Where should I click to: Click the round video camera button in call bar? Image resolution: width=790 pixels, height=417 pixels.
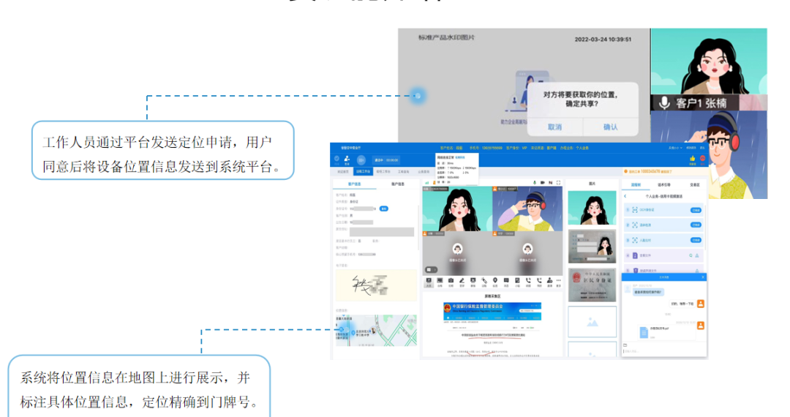pyautogui.click(x=361, y=160)
